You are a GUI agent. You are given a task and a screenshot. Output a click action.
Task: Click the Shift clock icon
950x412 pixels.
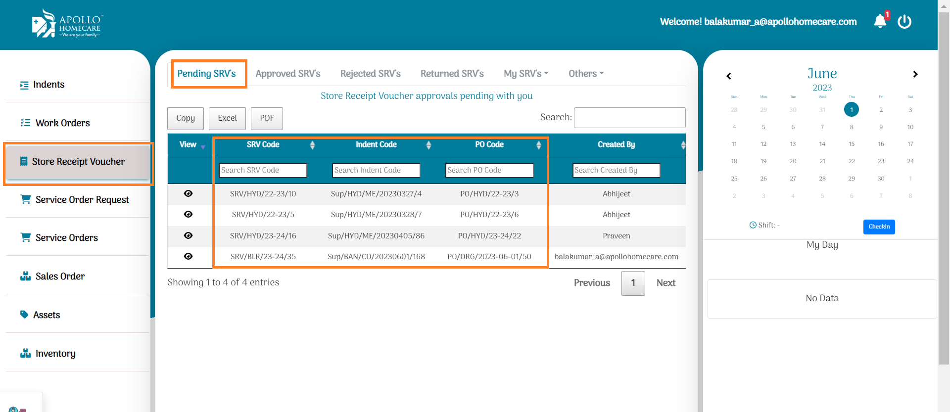pyautogui.click(x=753, y=225)
